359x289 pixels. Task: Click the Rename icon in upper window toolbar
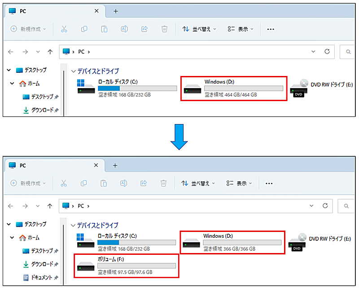point(124,29)
